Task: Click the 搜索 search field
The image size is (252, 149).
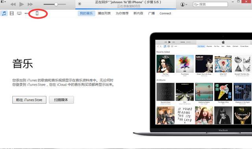Action: pyautogui.click(x=210, y=4)
